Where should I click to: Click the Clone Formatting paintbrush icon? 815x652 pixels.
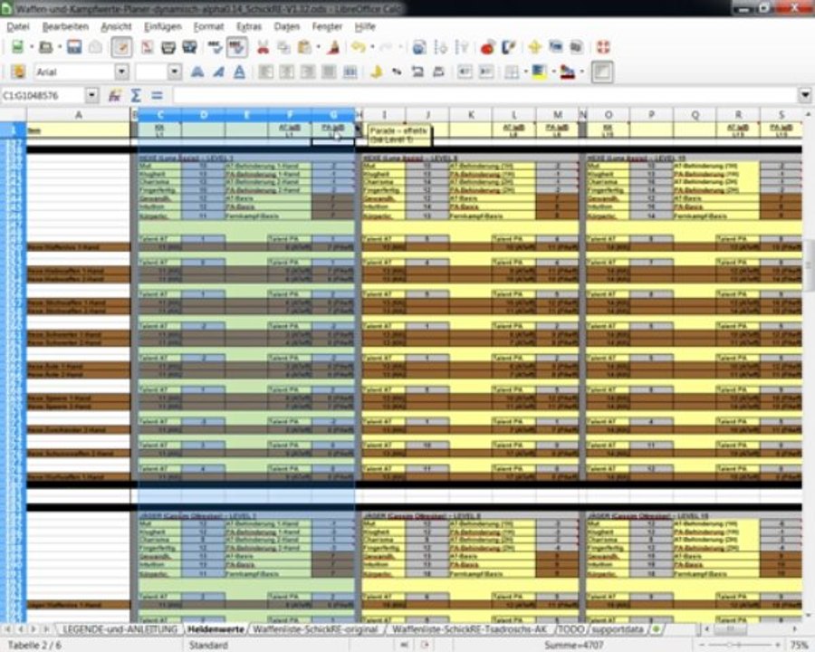[333, 47]
